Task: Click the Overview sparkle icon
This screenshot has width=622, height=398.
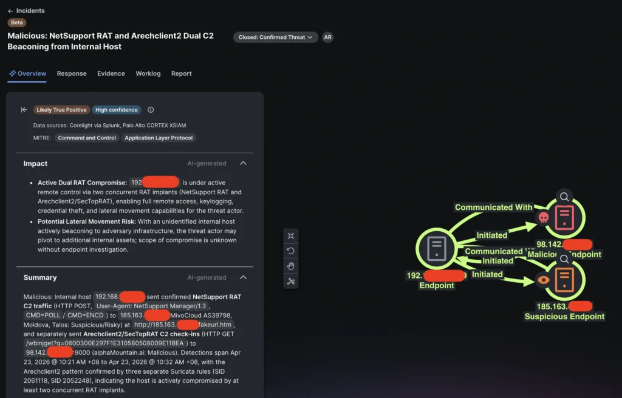Action: pyautogui.click(x=12, y=73)
